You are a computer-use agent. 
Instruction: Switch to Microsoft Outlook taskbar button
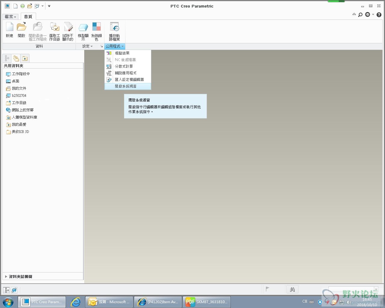pyautogui.click(x=109, y=302)
